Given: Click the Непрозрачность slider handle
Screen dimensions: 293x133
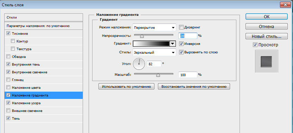Looking at the screenshot, I should (142, 36).
